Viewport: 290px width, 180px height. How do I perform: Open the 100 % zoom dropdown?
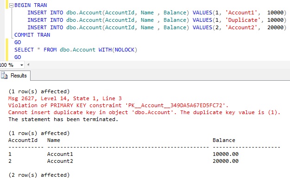click(22, 65)
